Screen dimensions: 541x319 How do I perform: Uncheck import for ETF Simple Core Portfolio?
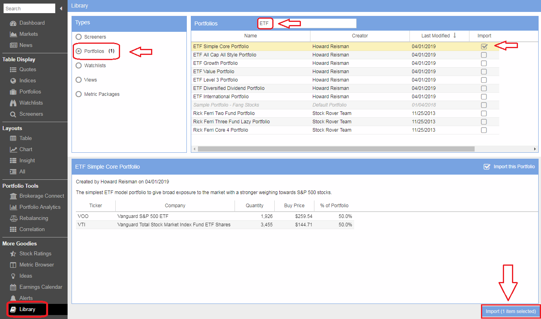484,47
